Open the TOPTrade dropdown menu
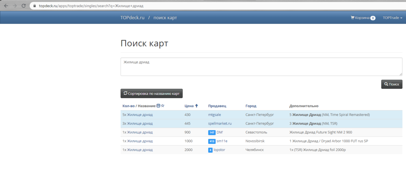Viewport: 406px width, 171px height. pyautogui.click(x=392, y=18)
